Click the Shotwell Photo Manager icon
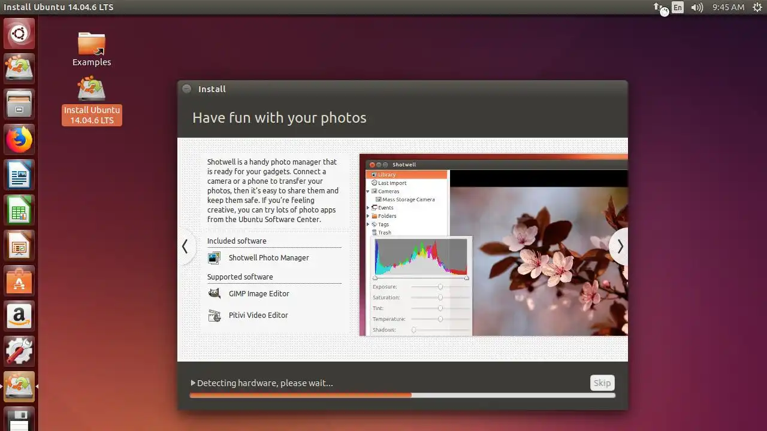 click(214, 258)
